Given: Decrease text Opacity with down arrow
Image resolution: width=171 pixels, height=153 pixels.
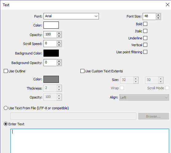Looking at the screenshot, I should 59,36.
